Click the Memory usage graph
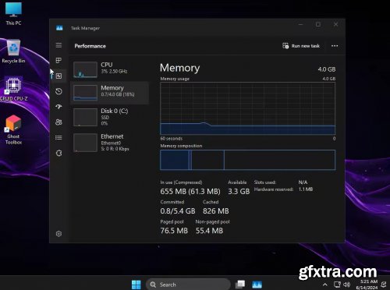 (248, 108)
